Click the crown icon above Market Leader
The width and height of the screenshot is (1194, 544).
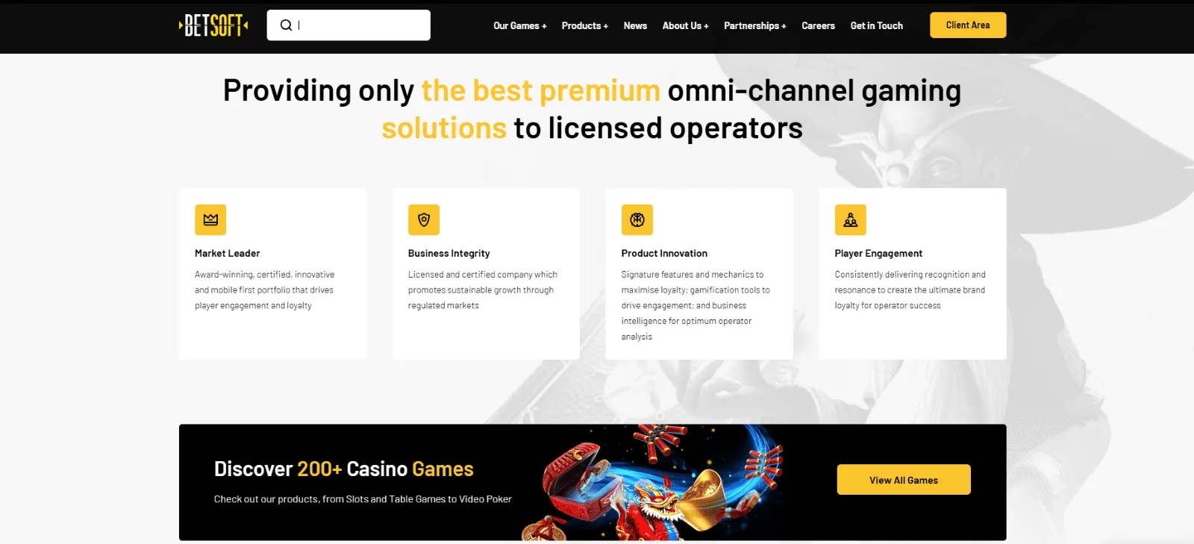[210, 220]
